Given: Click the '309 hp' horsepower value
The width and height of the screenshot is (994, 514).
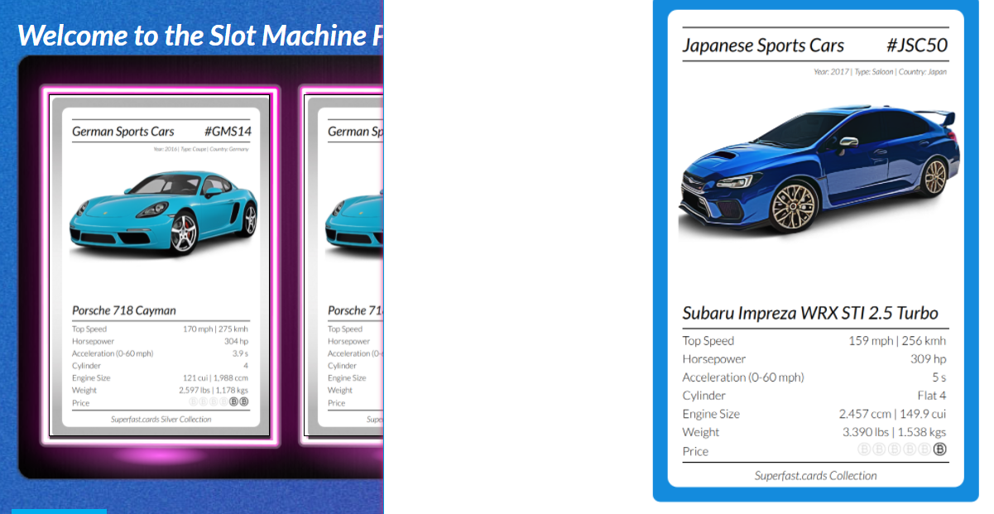Looking at the screenshot, I should [929, 358].
